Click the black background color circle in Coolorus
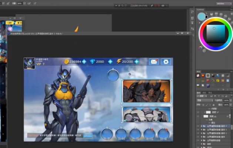Viewport: 233px width, 148px height. (x=206, y=17)
